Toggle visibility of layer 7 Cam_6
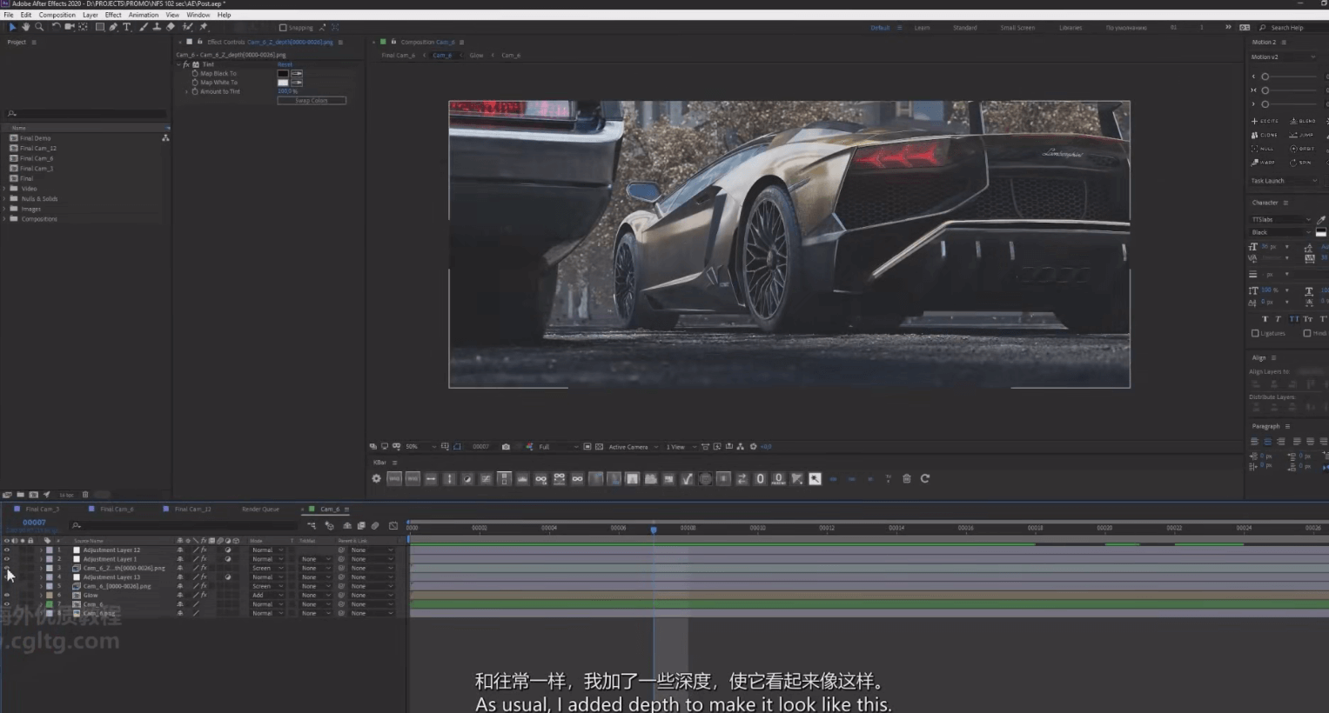Screen dimensions: 1329x713 pos(7,604)
